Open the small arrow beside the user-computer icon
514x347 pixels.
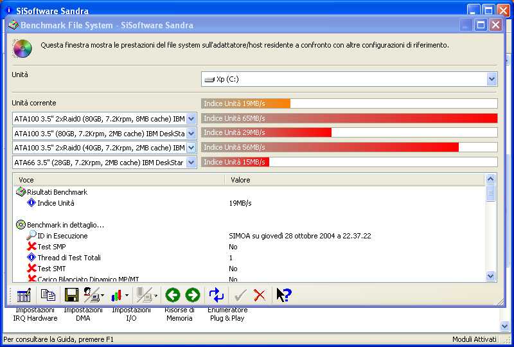102,295
